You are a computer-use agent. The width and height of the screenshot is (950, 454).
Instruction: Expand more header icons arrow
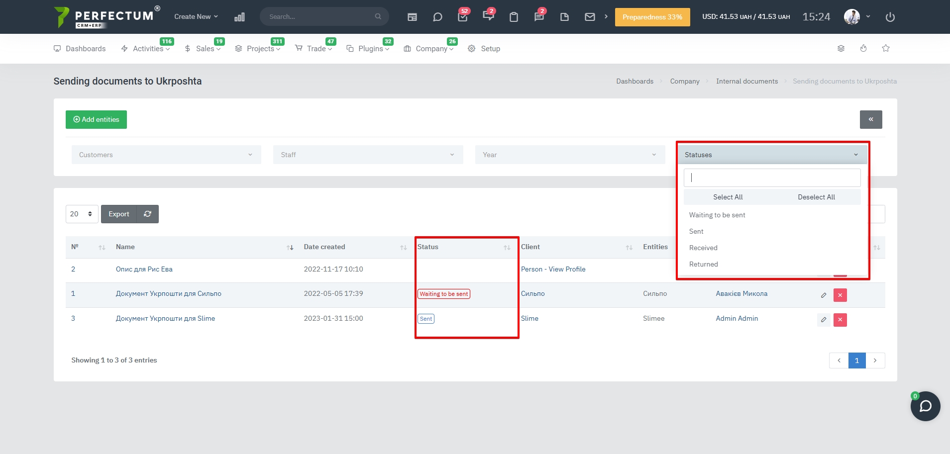tap(606, 16)
